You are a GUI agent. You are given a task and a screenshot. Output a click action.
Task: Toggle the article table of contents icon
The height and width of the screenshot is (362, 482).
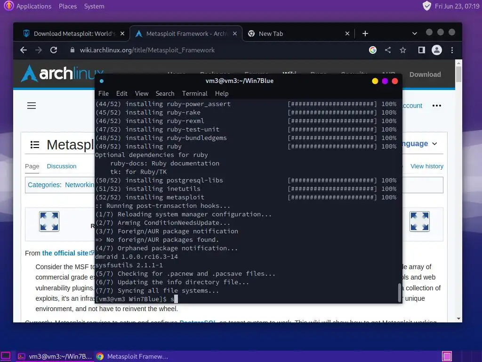click(35, 144)
